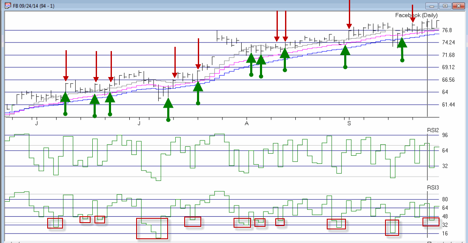Click the A August month label
The height and width of the screenshot is (243, 468).
246,123
